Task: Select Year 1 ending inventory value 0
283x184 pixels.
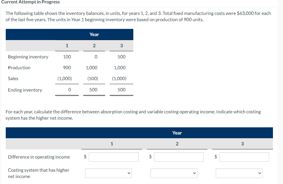Action: [70, 90]
